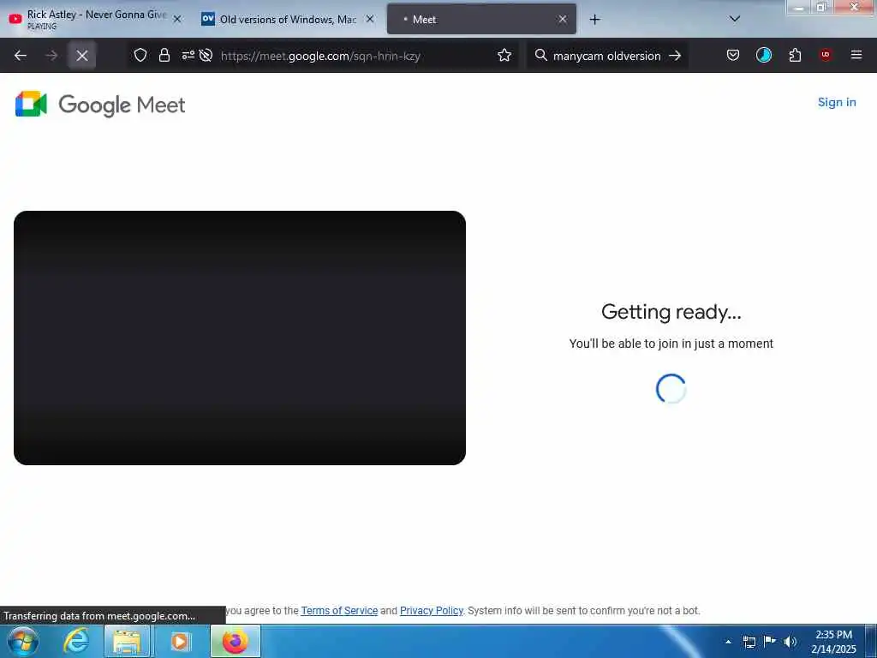Open the Terms of Service link
877x658 pixels.
click(x=339, y=610)
